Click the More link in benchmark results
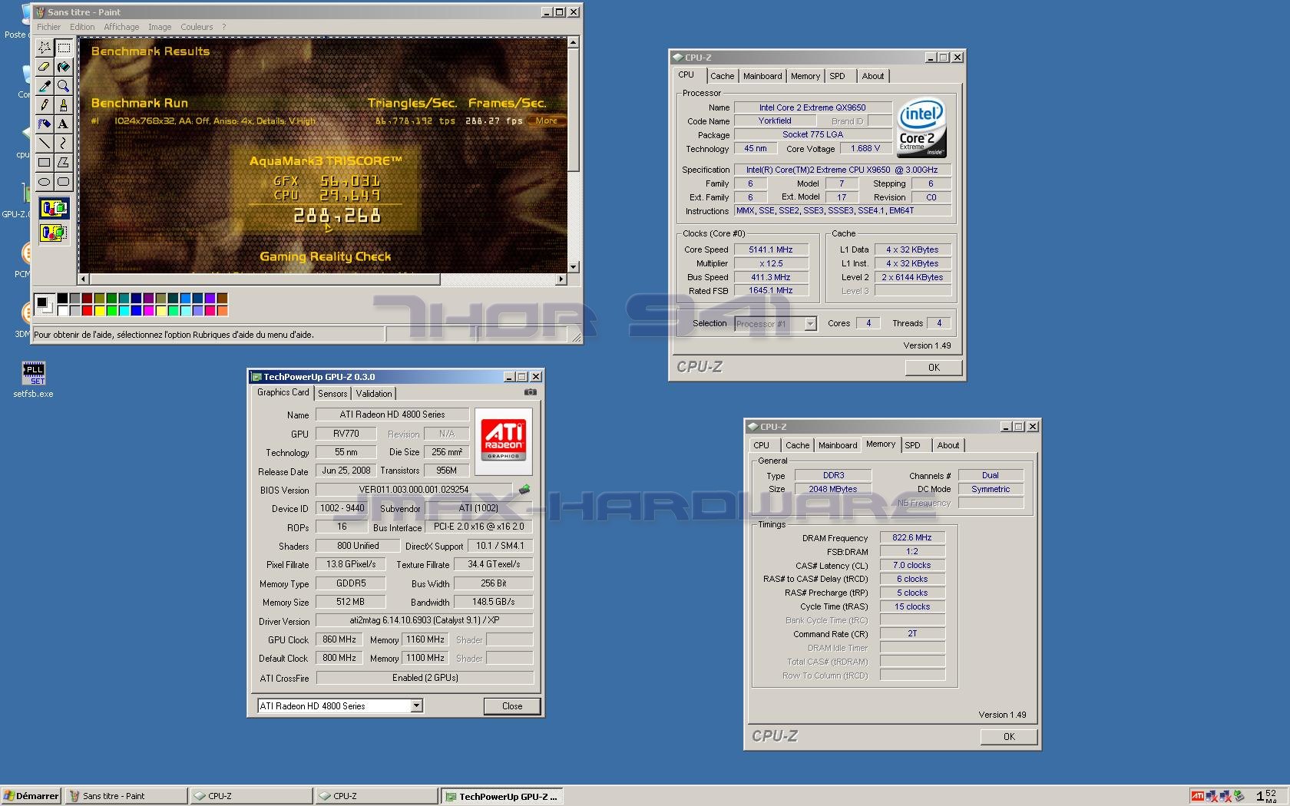 [547, 121]
